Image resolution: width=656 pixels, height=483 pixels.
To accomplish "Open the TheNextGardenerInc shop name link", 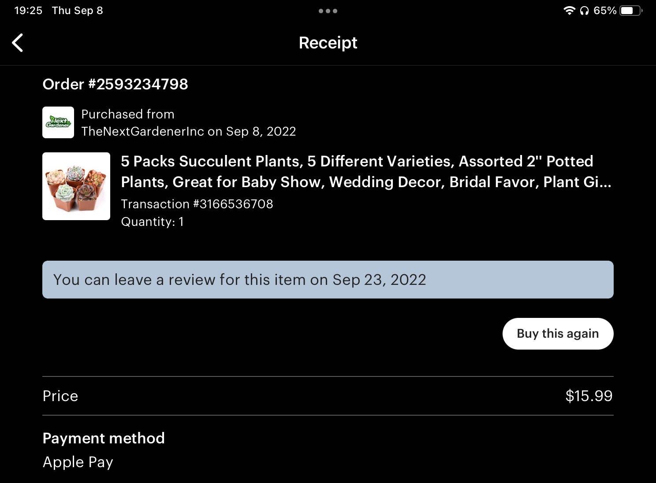I will tap(143, 131).
